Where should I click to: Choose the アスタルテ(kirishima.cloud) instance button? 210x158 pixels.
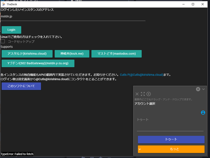coord(27,54)
